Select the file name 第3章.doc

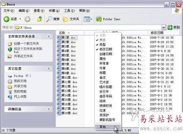[68, 47]
